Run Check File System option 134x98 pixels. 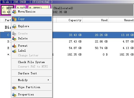(x=32, y=62)
